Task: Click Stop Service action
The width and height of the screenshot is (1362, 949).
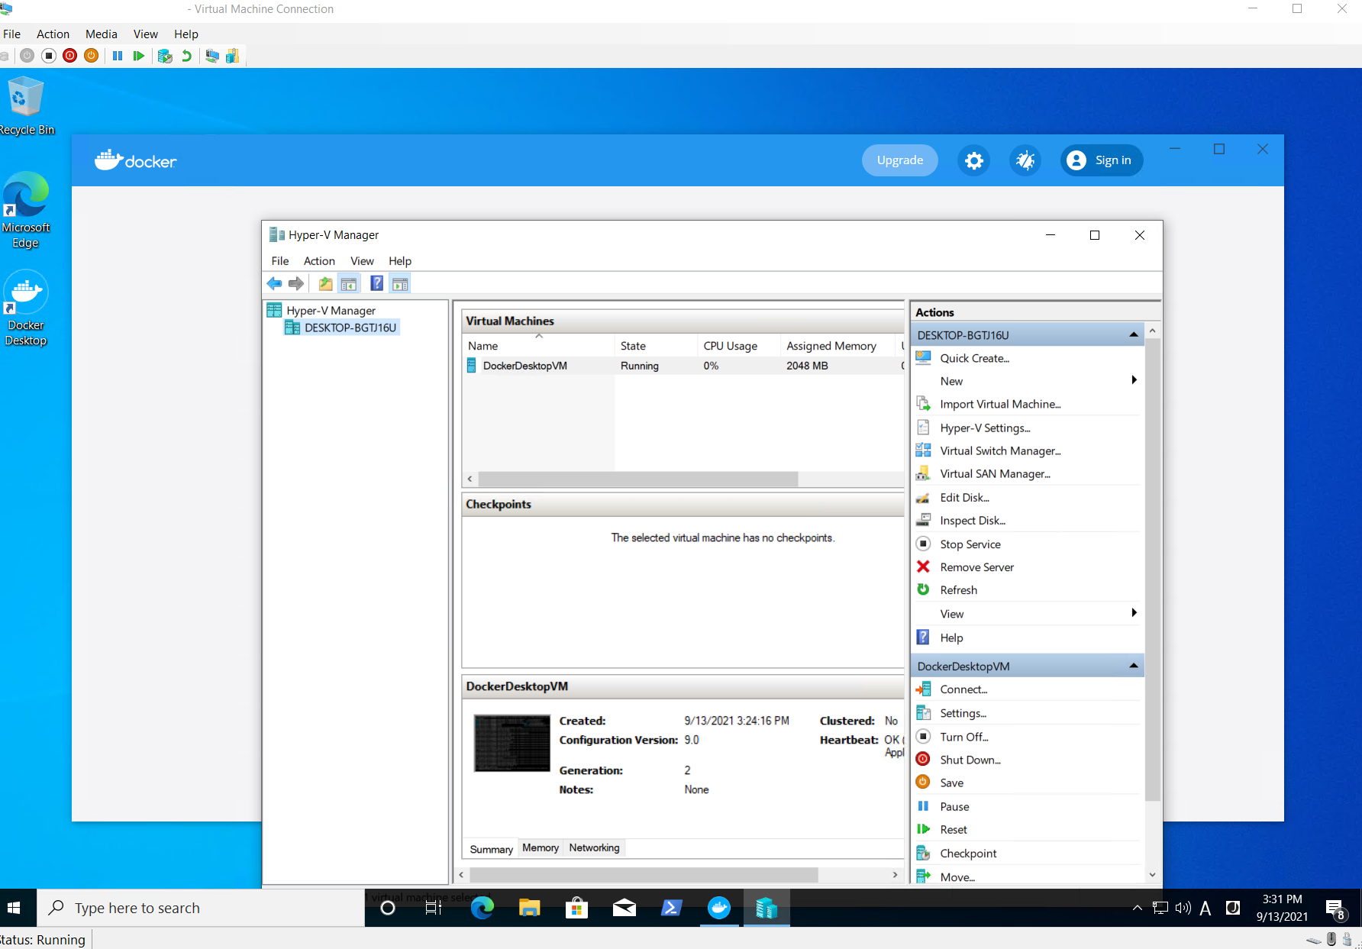Action: tap(970, 544)
